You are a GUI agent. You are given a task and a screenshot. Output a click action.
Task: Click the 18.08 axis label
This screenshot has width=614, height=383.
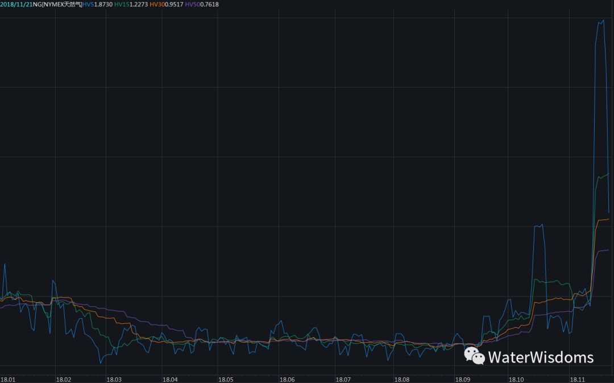pos(402,380)
